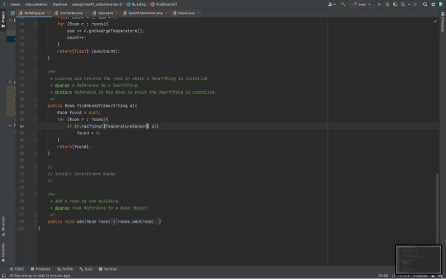Open the TODO tool window
This screenshot has height=279, width=446.
coord(17,269)
